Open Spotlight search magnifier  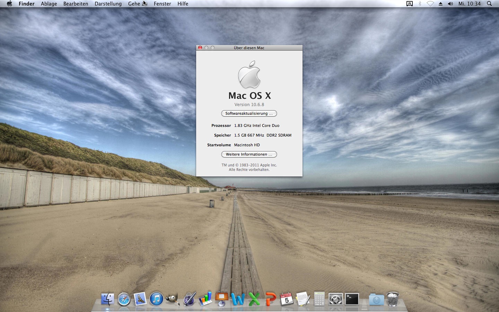[489, 4]
